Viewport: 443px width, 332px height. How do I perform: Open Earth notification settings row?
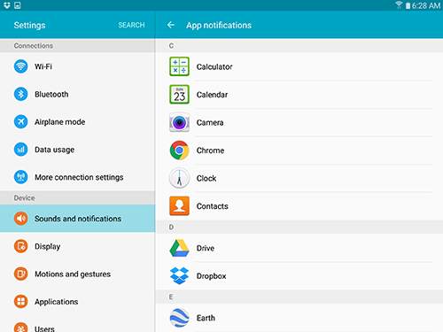299,318
